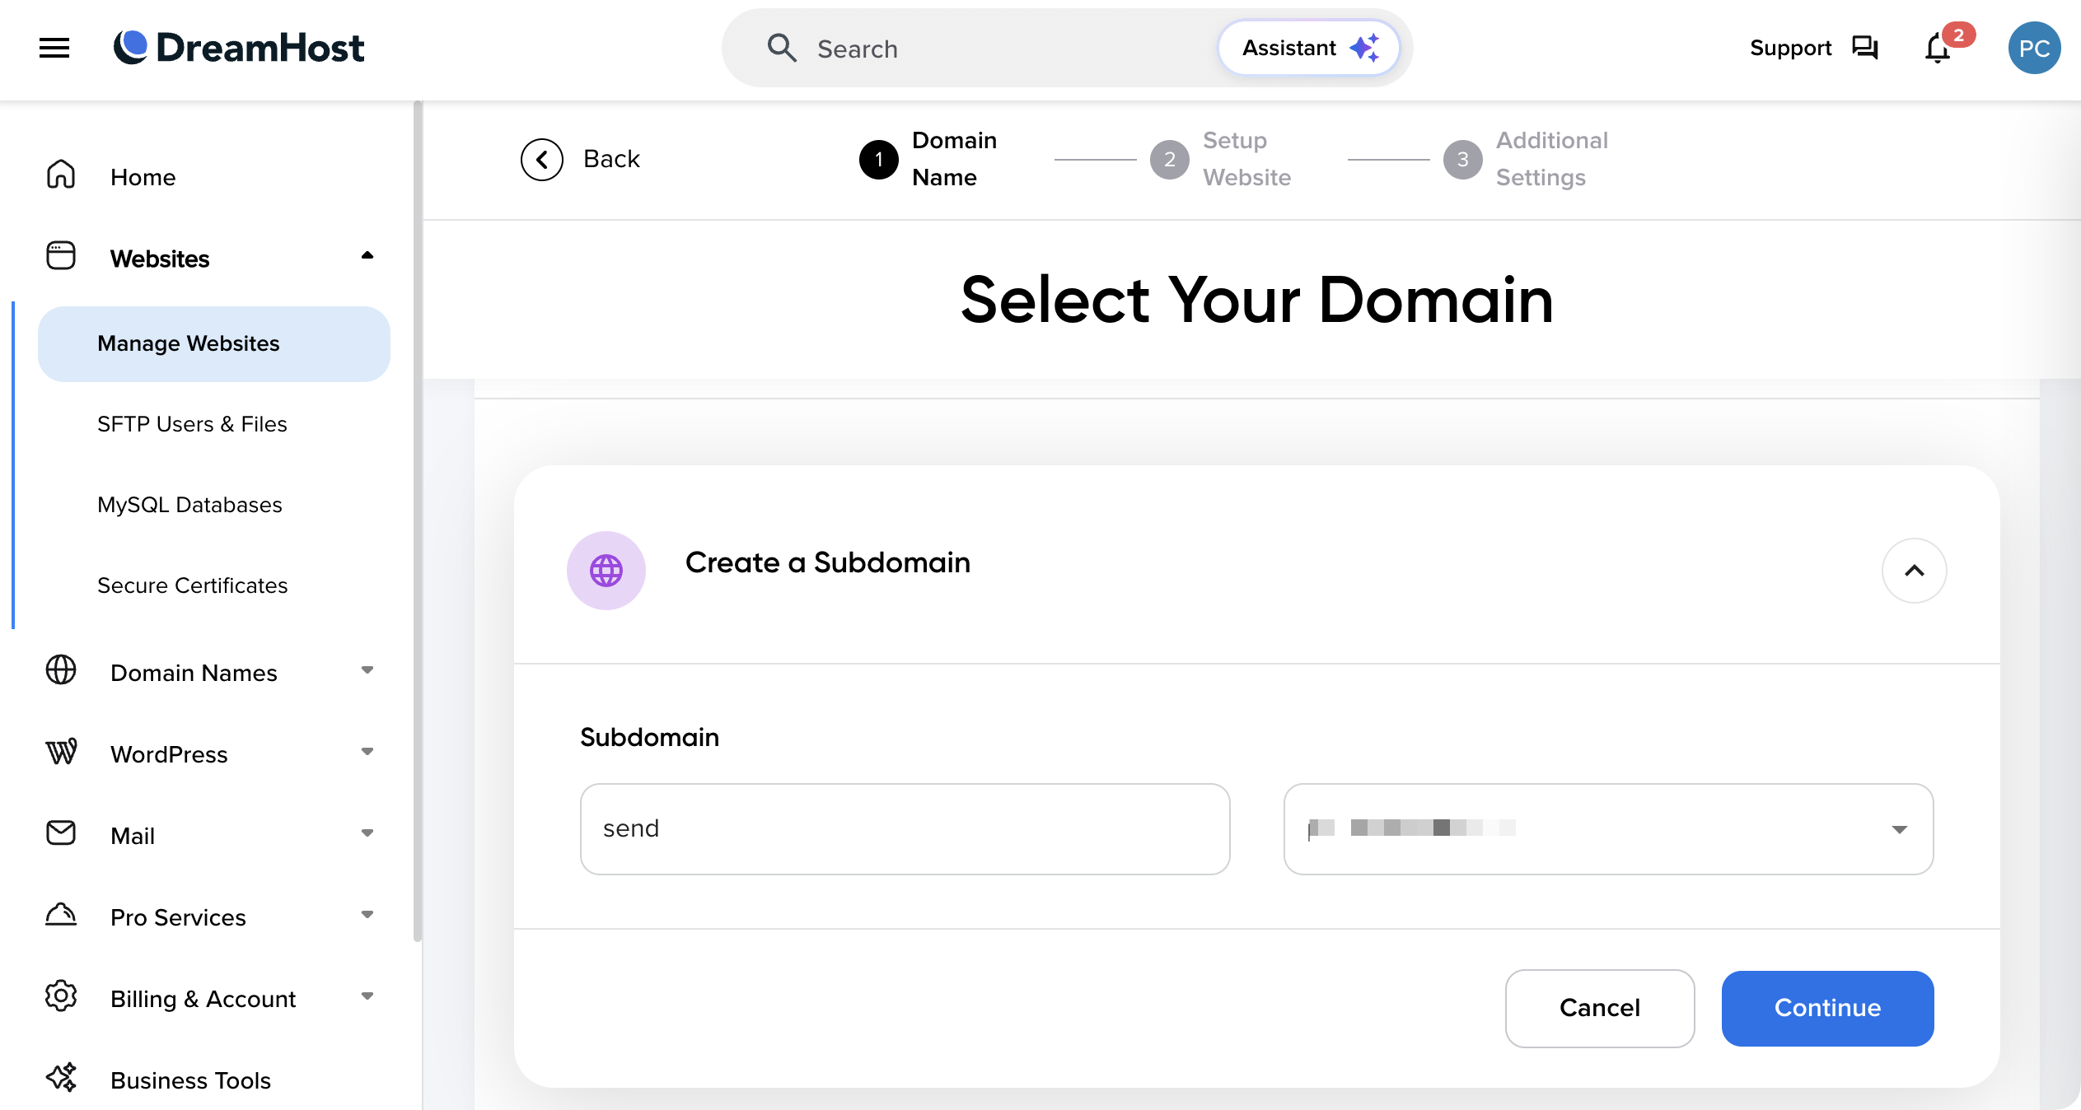Collapse the Websites sidebar section
The height and width of the screenshot is (1110, 2081).
tap(368, 256)
